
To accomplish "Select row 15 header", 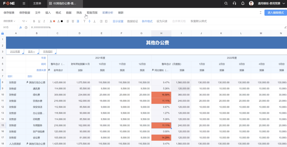I will [3, 125].
